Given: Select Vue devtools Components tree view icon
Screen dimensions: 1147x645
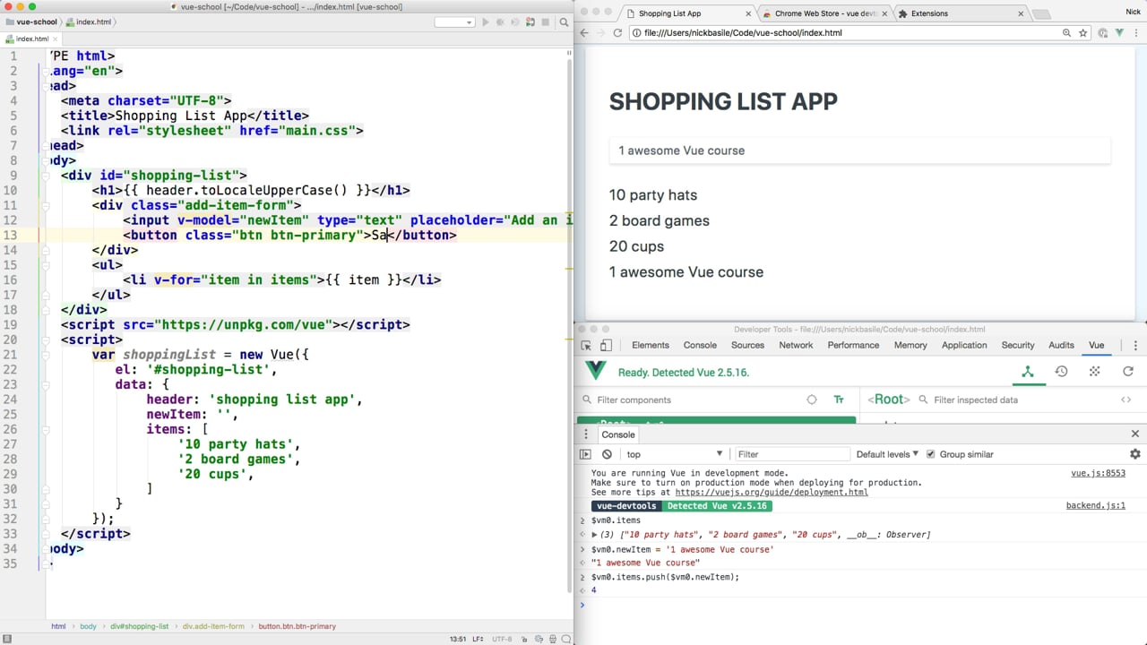Looking at the screenshot, I should [x=1028, y=372].
